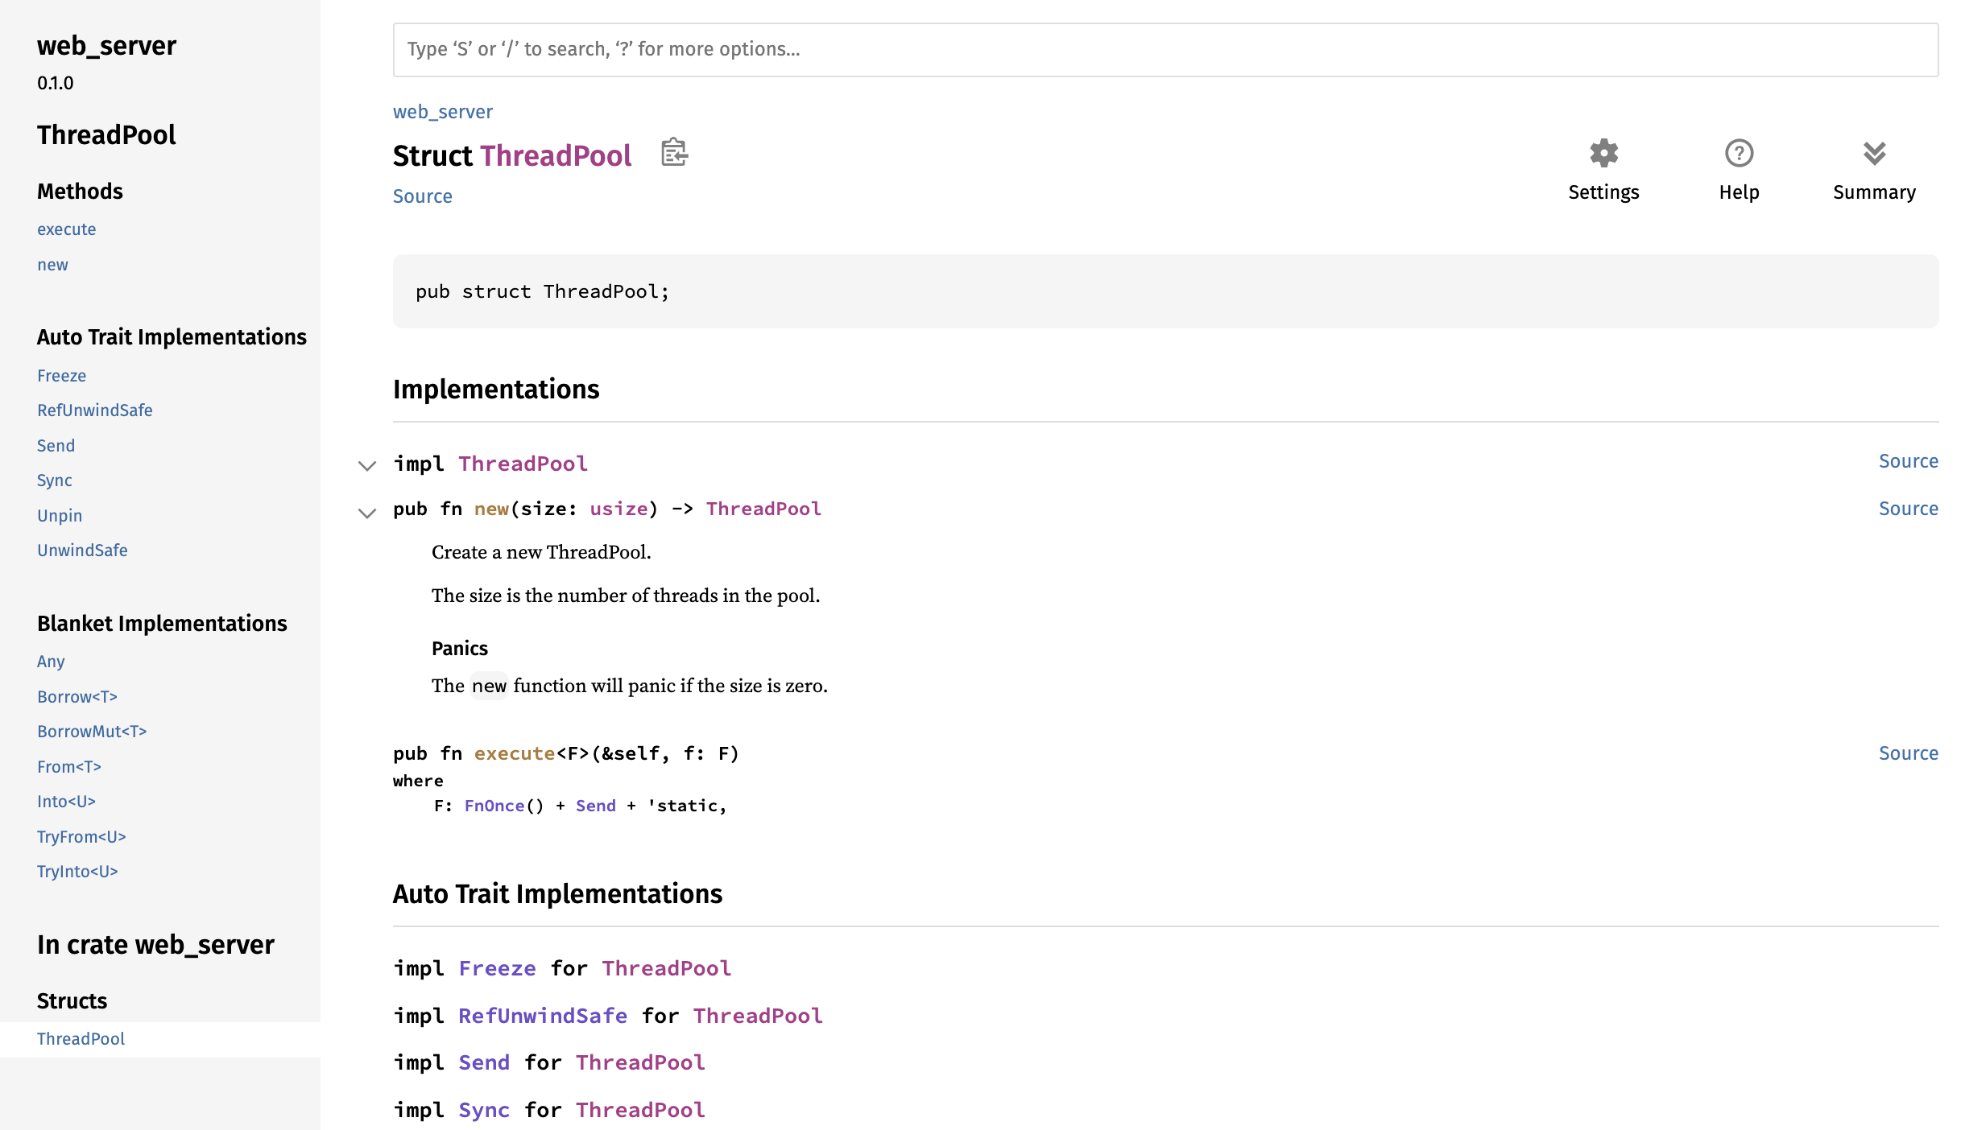
Task: Click new function name in signature
Action: (x=491, y=509)
